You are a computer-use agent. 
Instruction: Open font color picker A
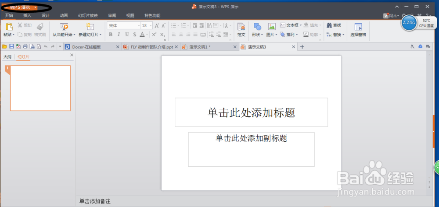pos(142,35)
